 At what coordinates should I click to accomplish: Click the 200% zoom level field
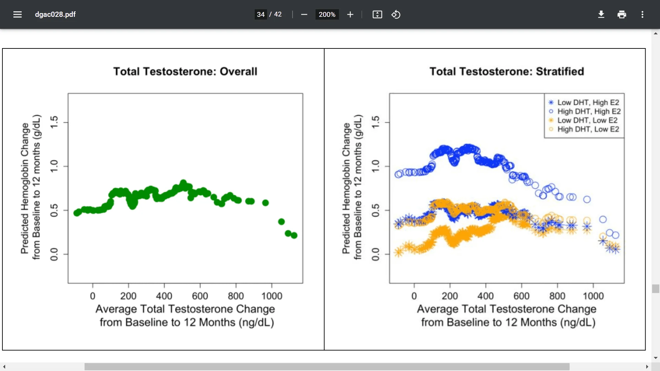[327, 14]
